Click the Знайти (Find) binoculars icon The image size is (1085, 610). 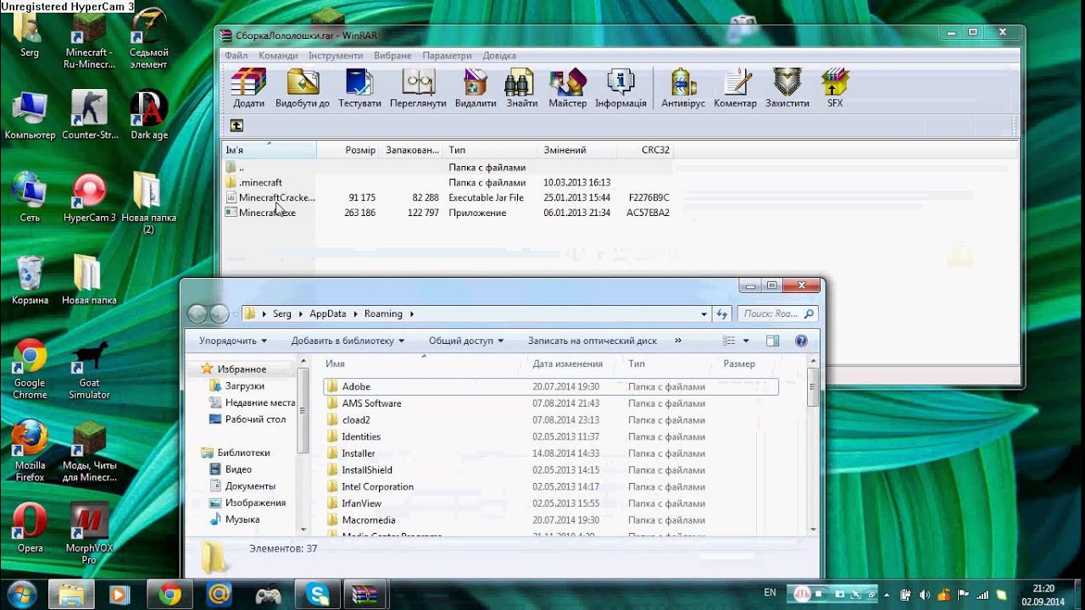(522, 89)
